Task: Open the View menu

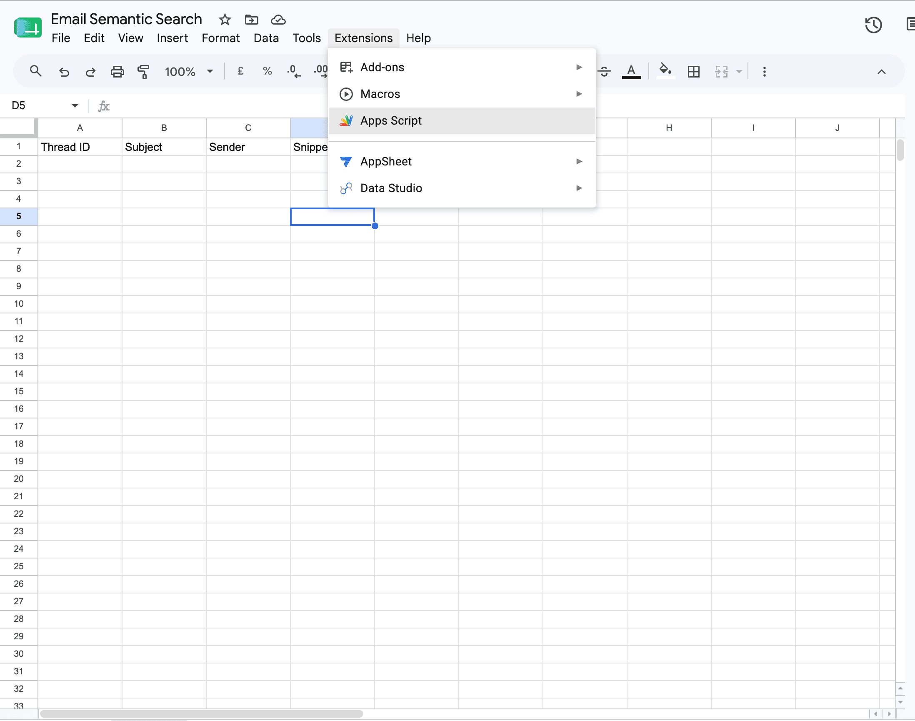Action: click(130, 38)
